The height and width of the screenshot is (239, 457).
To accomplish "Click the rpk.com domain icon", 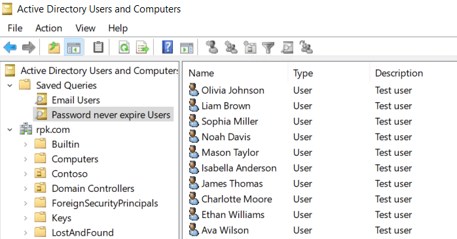I will (x=26, y=129).
